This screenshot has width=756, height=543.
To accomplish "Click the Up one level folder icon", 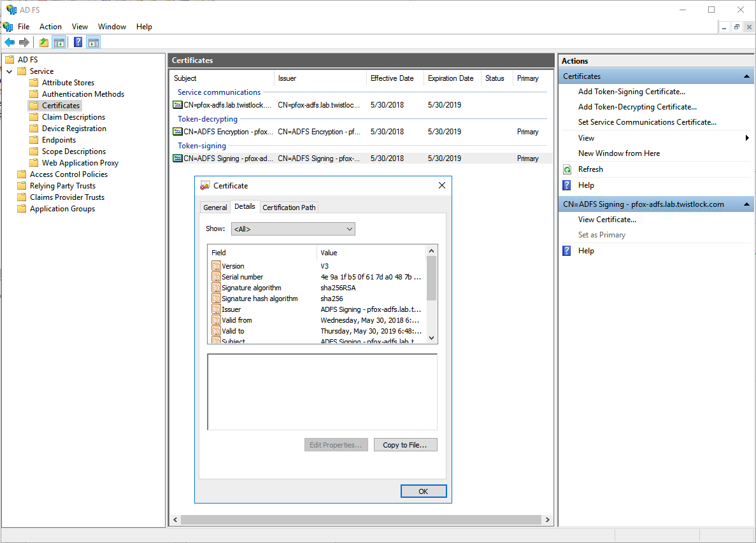I will [x=44, y=43].
